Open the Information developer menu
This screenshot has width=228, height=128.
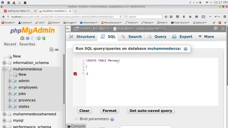point(89,23)
